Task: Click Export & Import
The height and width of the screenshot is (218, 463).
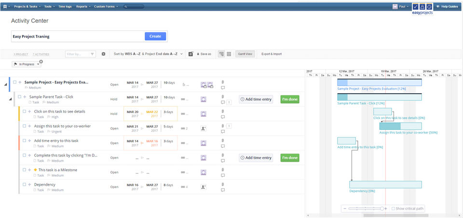Action: [272, 54]
